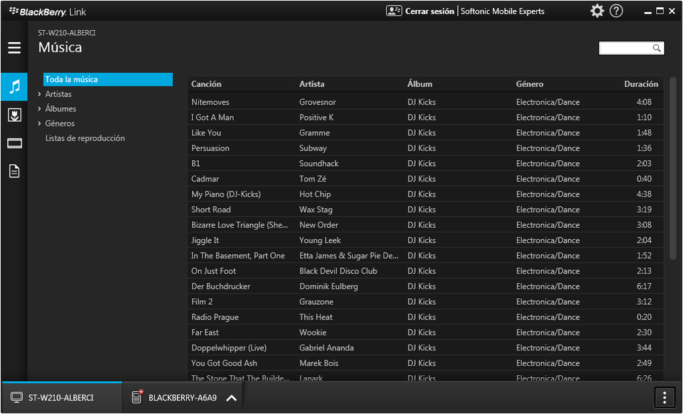
Task: Select the song Like You
Action: (206, 133)
